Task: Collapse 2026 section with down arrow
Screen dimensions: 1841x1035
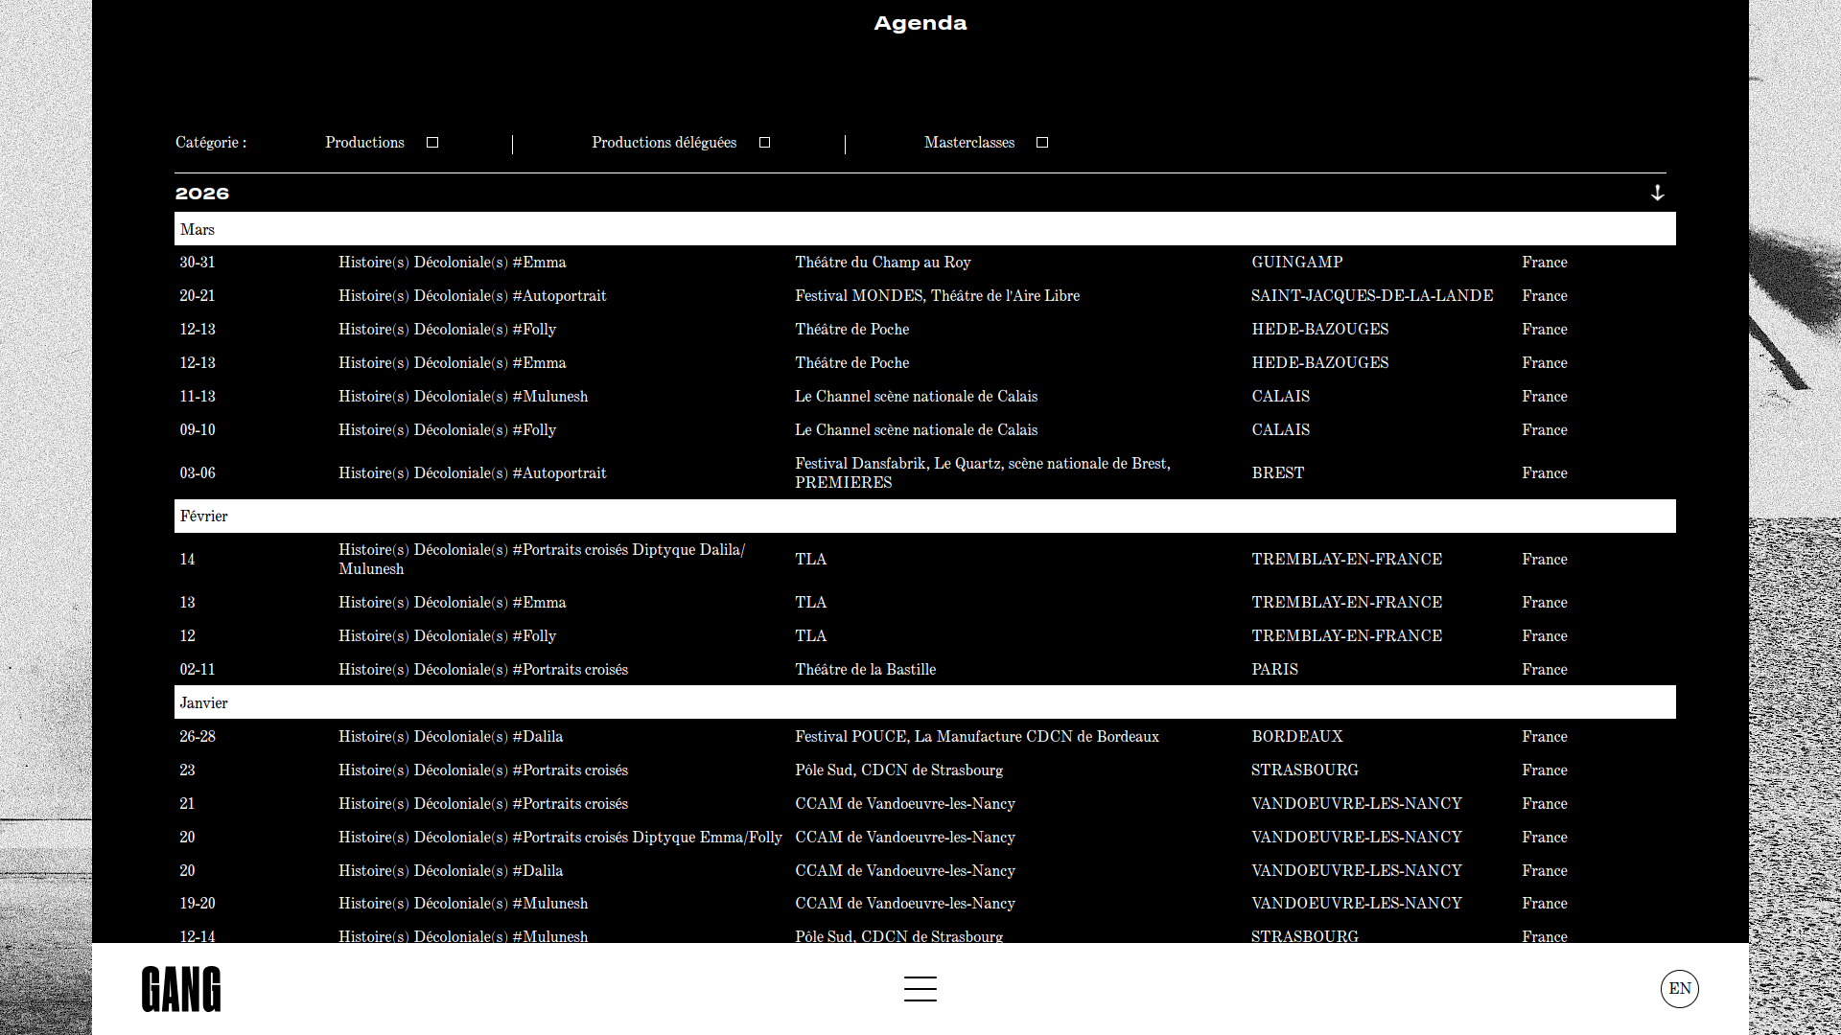Action: [x=1657, y=193]
